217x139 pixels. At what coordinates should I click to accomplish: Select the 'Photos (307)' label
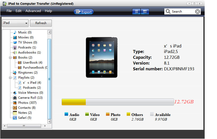tap(27, 103)
